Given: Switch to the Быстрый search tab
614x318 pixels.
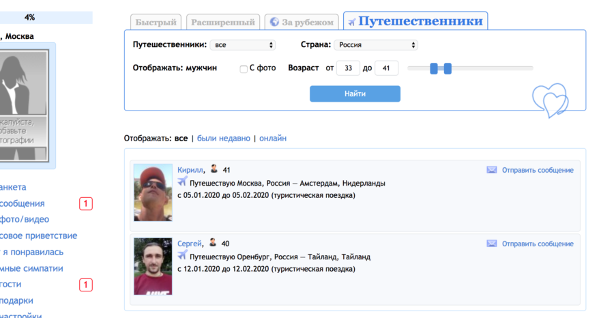Looking at the screenshot, I should coord(156,22).
